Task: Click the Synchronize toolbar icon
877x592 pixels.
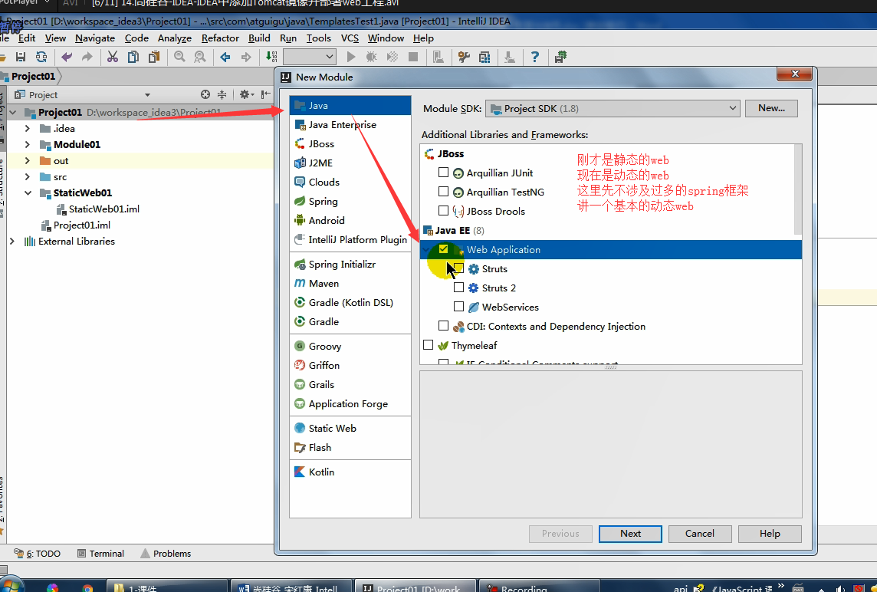Action: point(41,57)
